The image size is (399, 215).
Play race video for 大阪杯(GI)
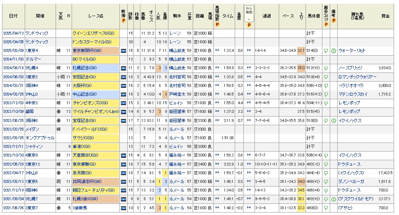(124, 86)
